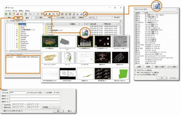
Task: Open the bright green polygon thumbnail
Action: coord(120,74)
